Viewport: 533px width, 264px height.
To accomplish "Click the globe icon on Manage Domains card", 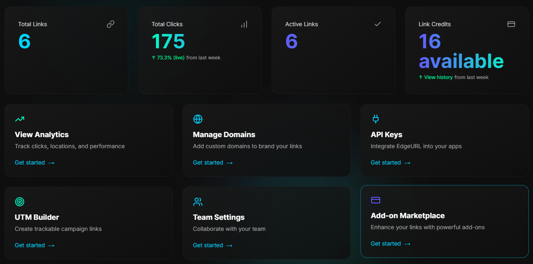I will coord(197,119).
